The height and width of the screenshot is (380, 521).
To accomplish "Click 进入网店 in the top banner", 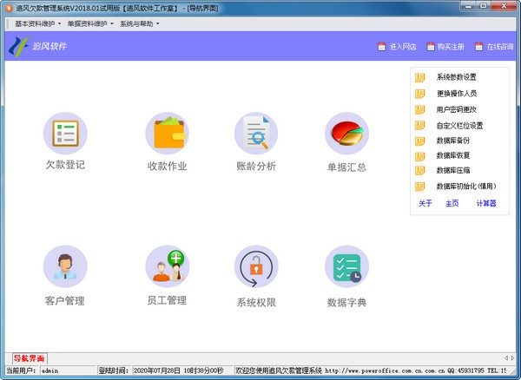I will [397, 47].
